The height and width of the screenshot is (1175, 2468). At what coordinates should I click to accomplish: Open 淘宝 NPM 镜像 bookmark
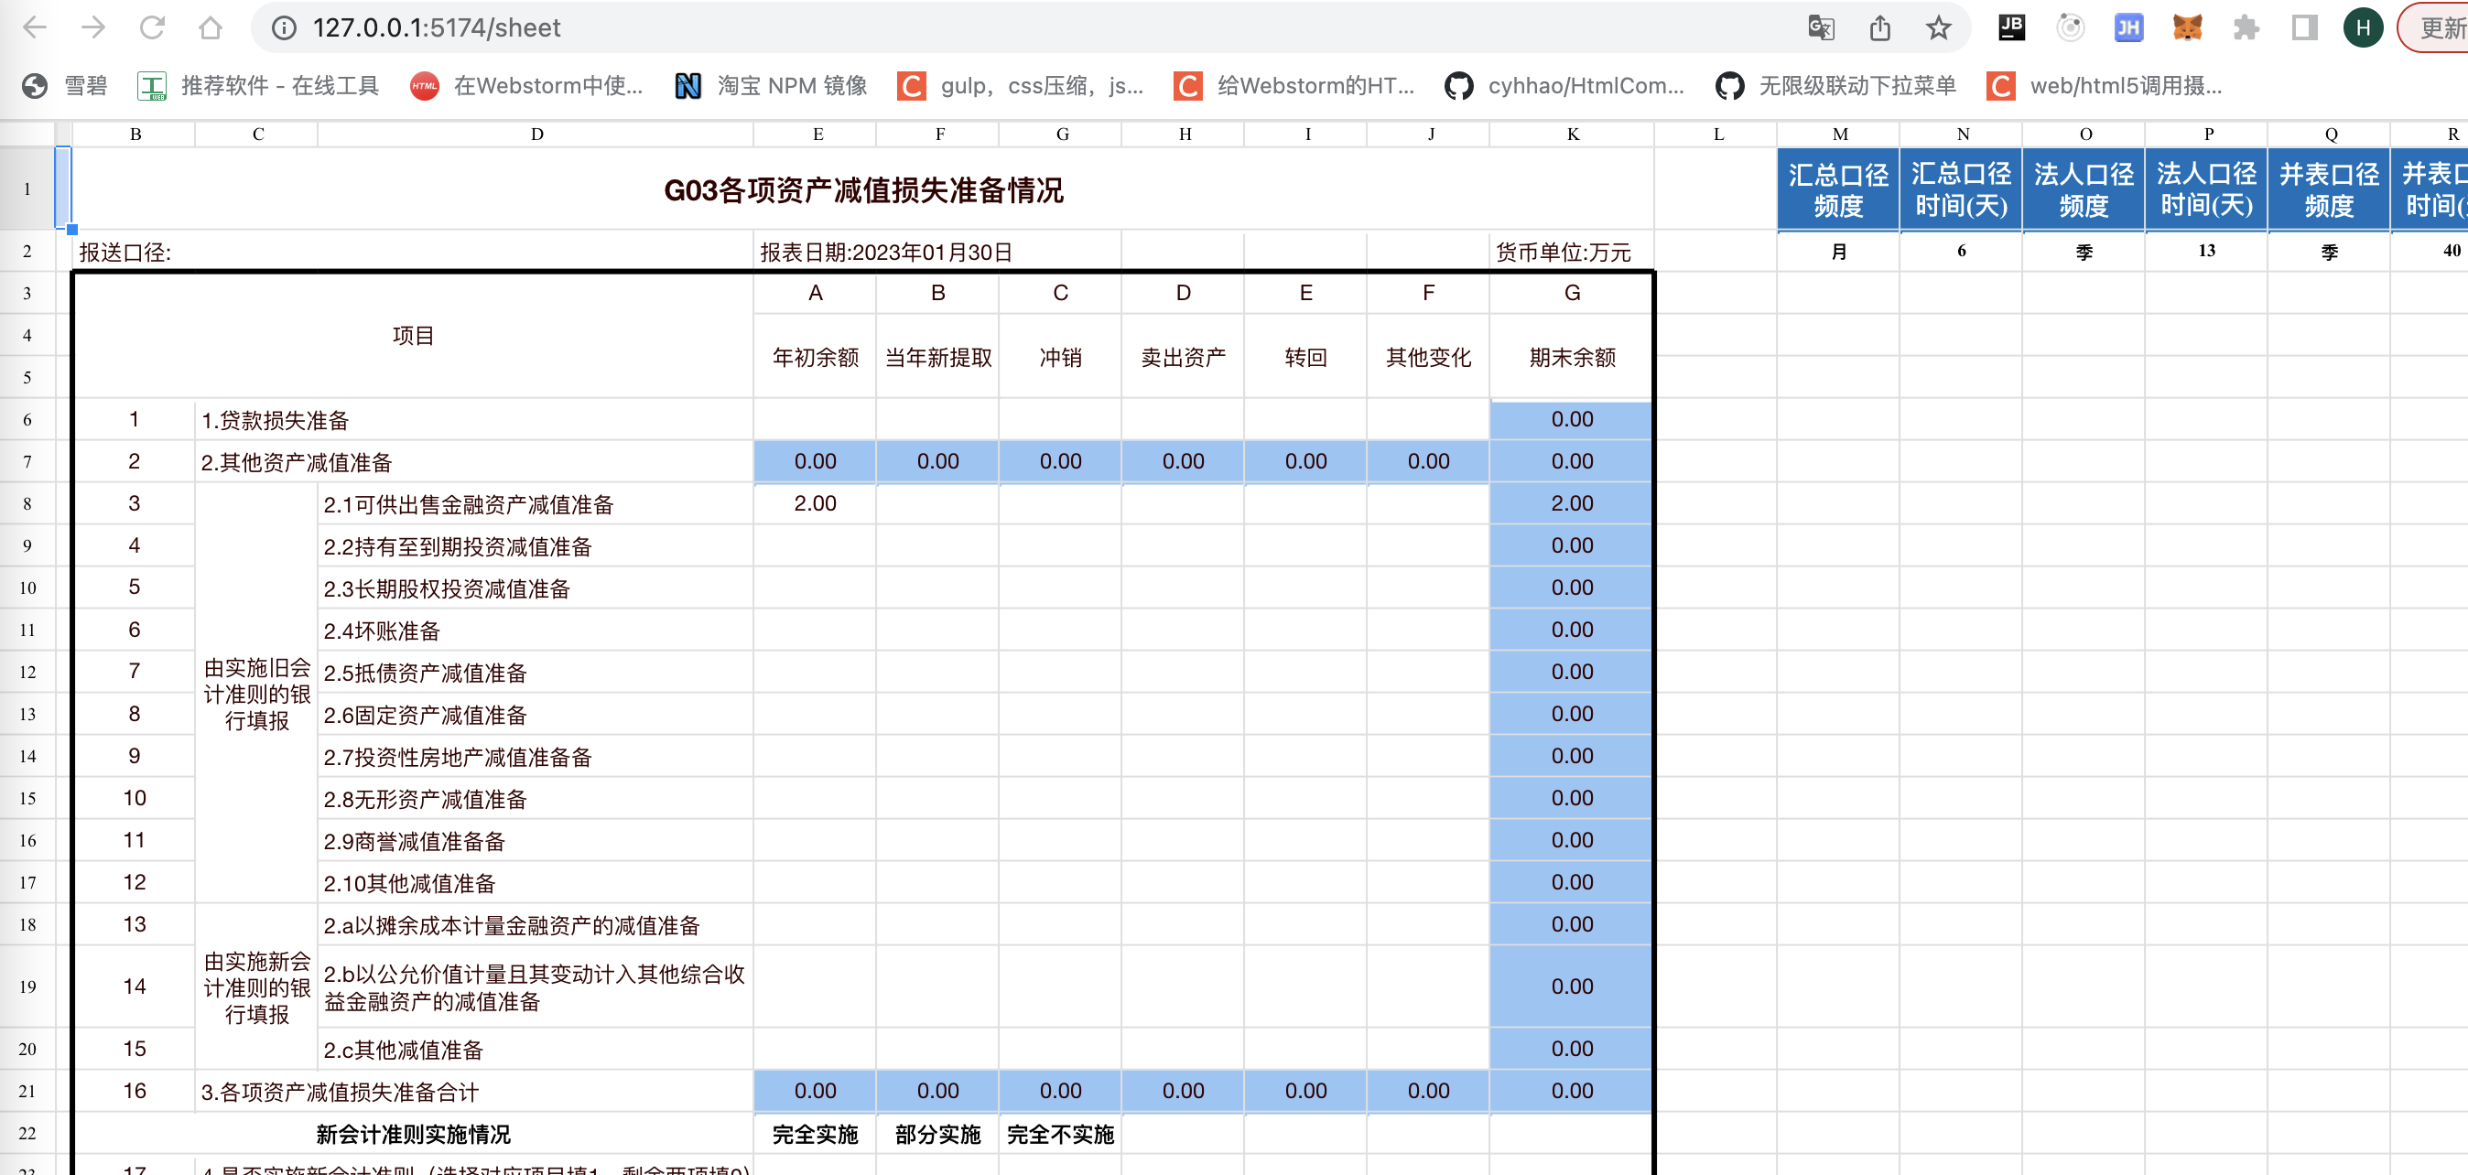771,86
